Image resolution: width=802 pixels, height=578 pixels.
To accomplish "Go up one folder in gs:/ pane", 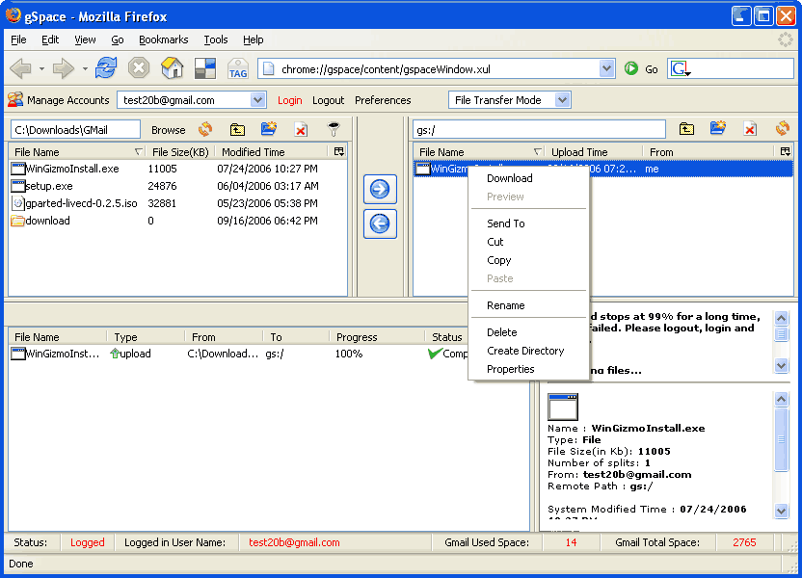I will (686, 129).
